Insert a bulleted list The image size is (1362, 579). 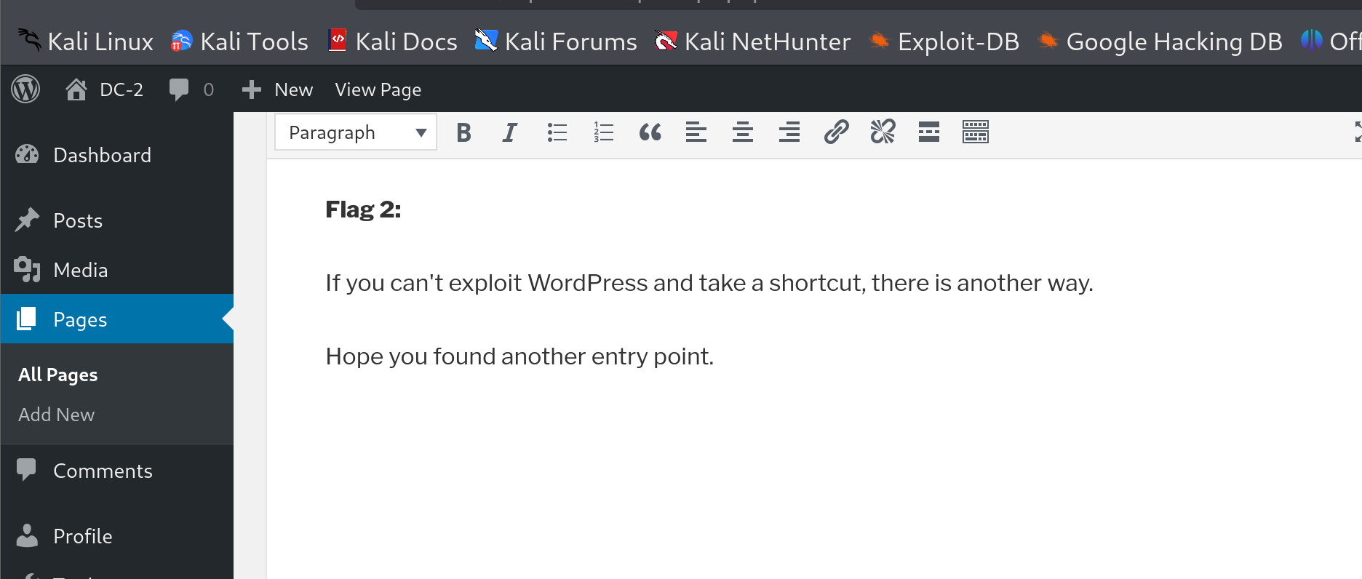557,132
